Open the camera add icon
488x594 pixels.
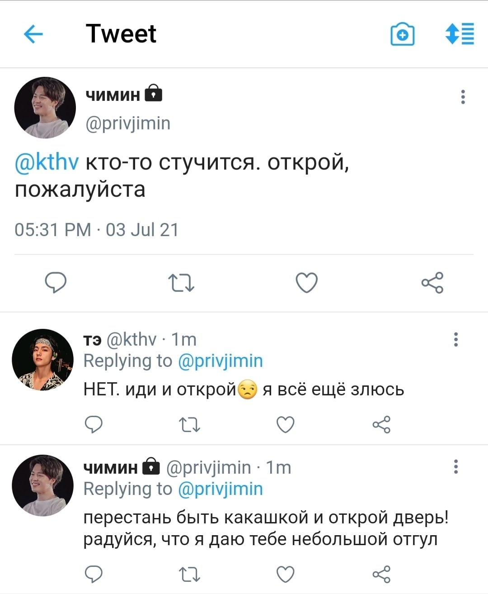point(402,34)
